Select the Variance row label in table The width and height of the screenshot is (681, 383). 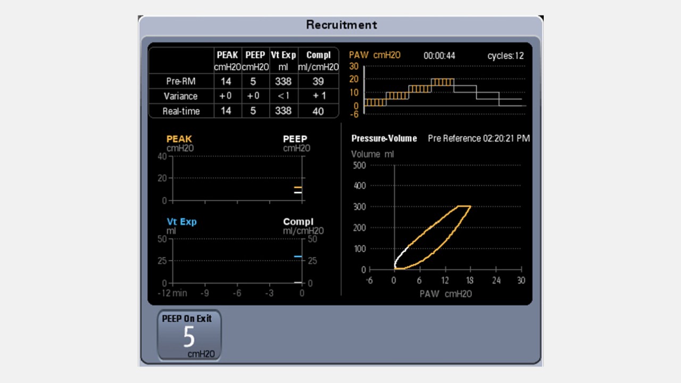coord(181,96)
